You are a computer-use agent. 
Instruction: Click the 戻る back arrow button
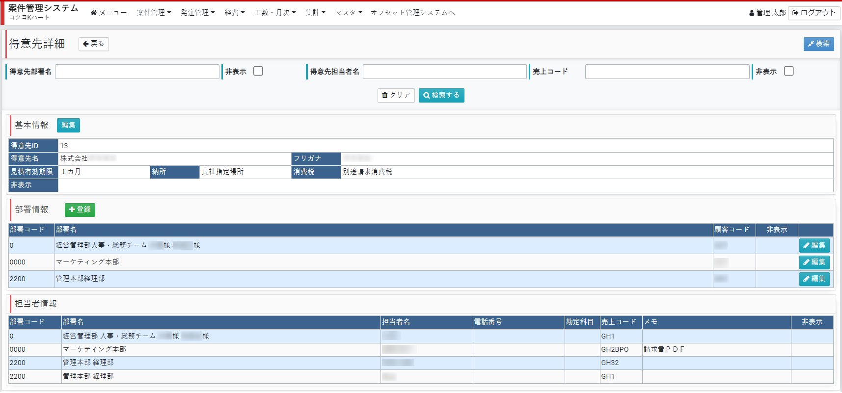point(94,44)
